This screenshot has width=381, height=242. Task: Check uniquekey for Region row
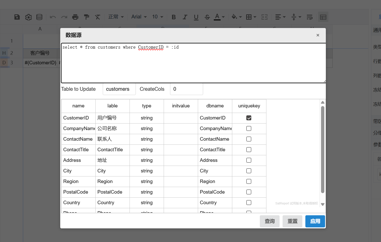coord(249,181)
